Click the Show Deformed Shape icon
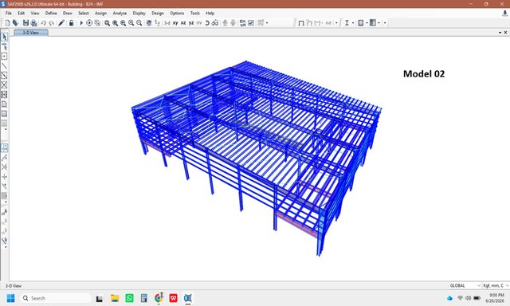 point(309,23)
